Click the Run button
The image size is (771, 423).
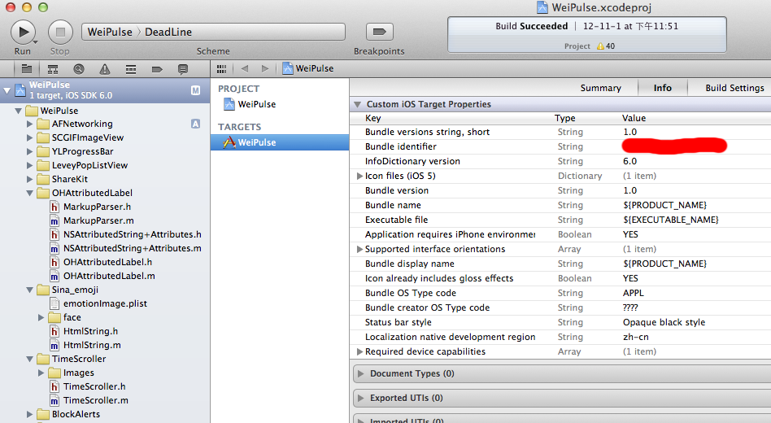[23, 32]
